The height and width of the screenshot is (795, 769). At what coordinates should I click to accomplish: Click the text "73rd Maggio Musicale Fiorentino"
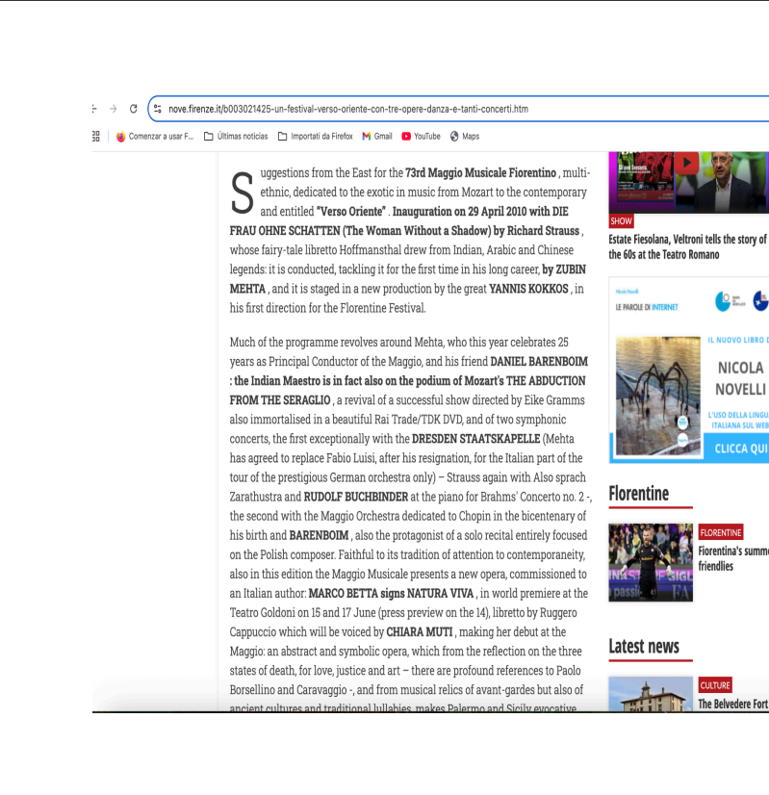(480, 173)
